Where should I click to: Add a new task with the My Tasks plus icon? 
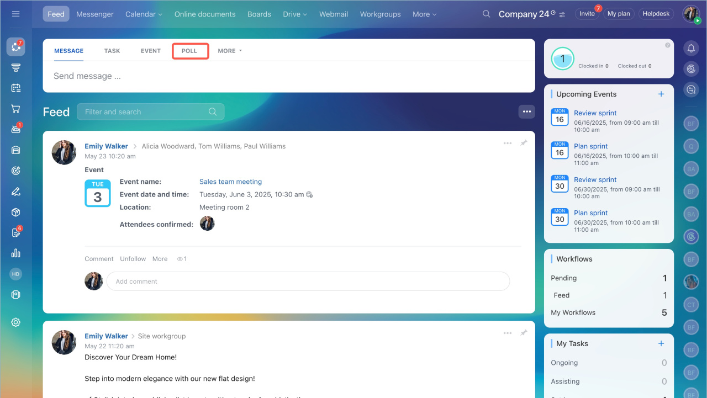661,343
